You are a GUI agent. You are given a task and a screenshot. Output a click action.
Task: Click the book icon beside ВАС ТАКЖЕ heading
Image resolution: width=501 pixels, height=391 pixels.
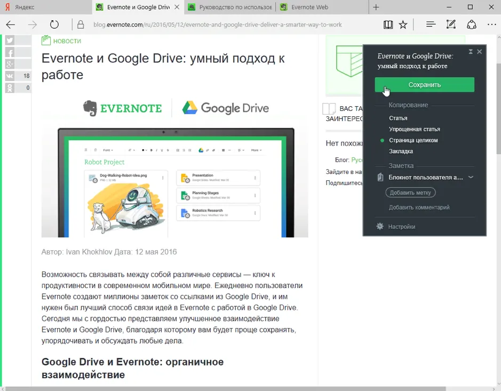coord(329,109)
